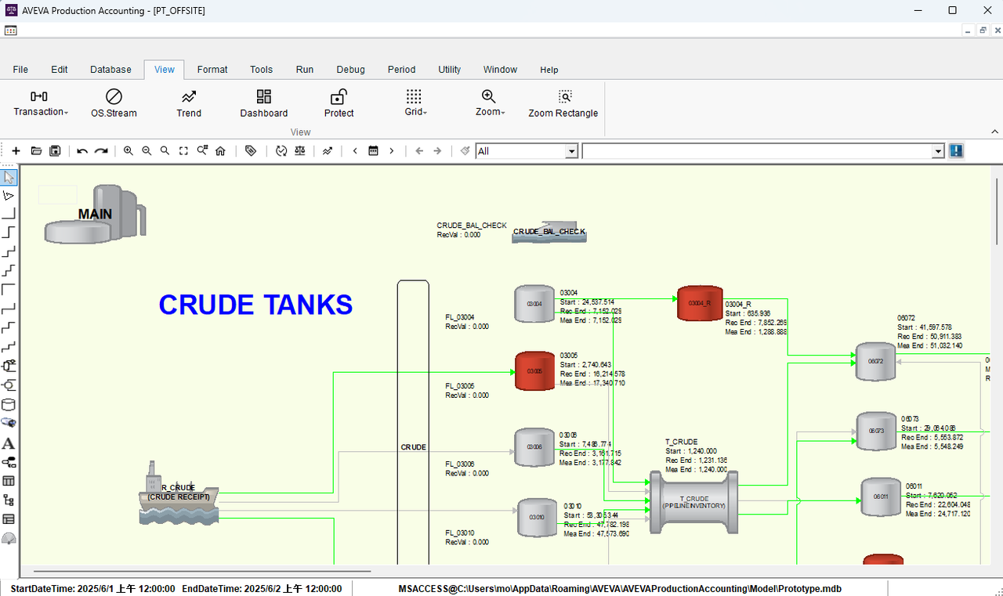The image size is (1003, 596).
Task: Select the Zoom Rectangle tool
Action: [x=563, y=103]
